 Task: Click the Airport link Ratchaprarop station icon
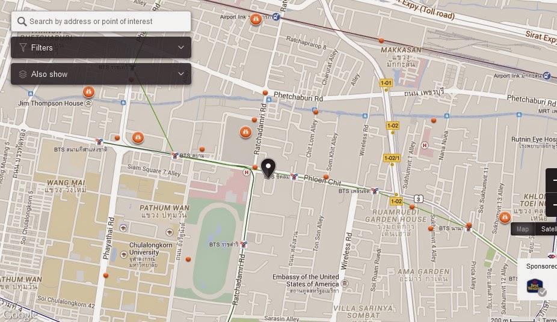[276, 16]
